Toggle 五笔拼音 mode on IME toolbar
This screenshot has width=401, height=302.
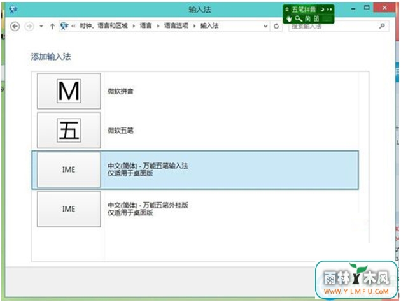(304, 10)
